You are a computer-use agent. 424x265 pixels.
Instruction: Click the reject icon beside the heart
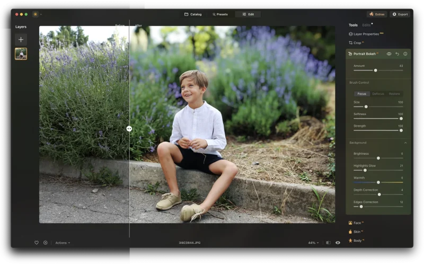(45, 243)
